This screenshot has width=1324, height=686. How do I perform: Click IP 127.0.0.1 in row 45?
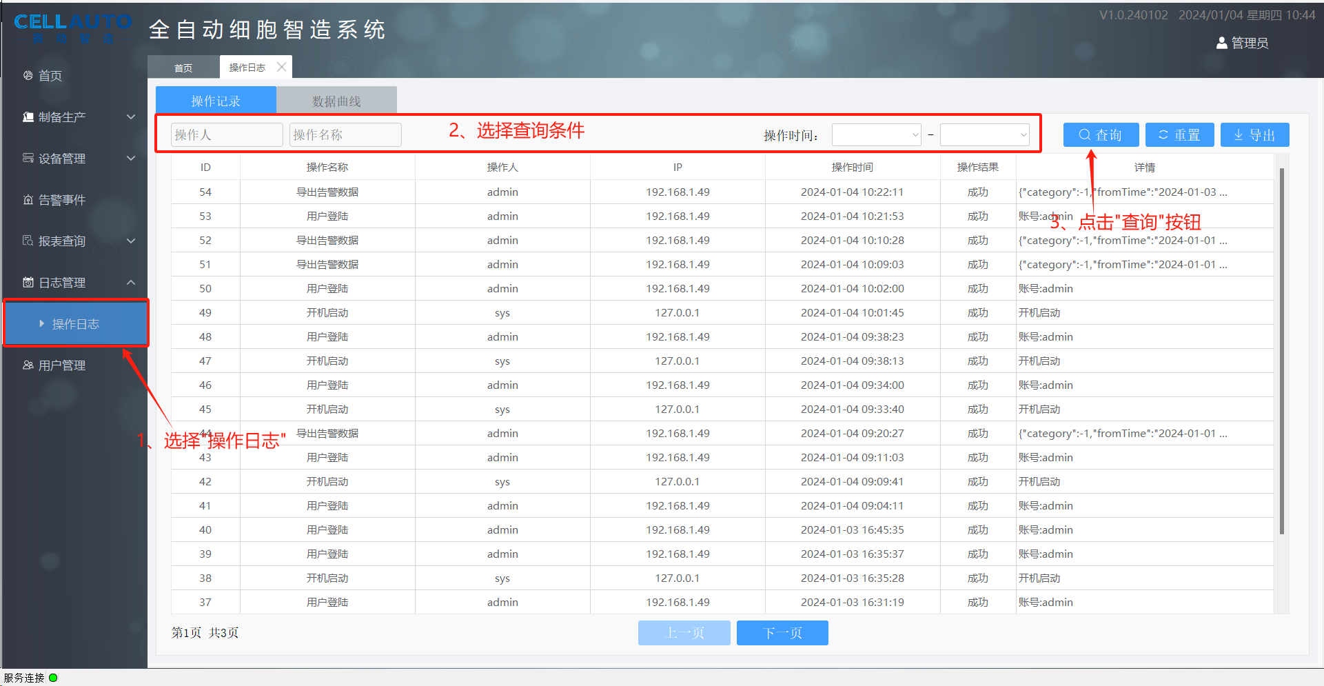click(678, 409)
